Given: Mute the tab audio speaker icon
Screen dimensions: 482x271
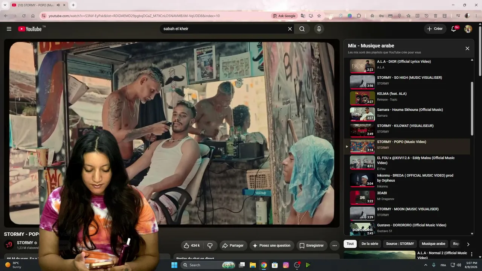Looking at the screenshot, I should point(58,5).
